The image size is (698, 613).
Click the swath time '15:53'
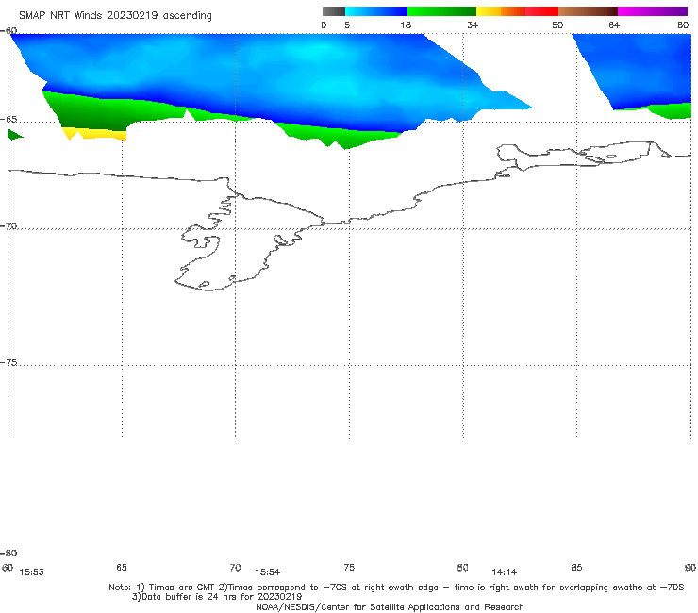coord(32,572)
